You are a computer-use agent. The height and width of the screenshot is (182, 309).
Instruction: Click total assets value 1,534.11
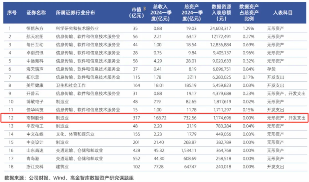[x=189, y=151]
